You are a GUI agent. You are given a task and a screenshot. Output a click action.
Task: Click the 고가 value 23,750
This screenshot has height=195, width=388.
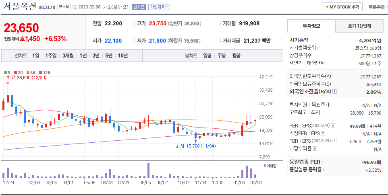click(x=158, y=23)
